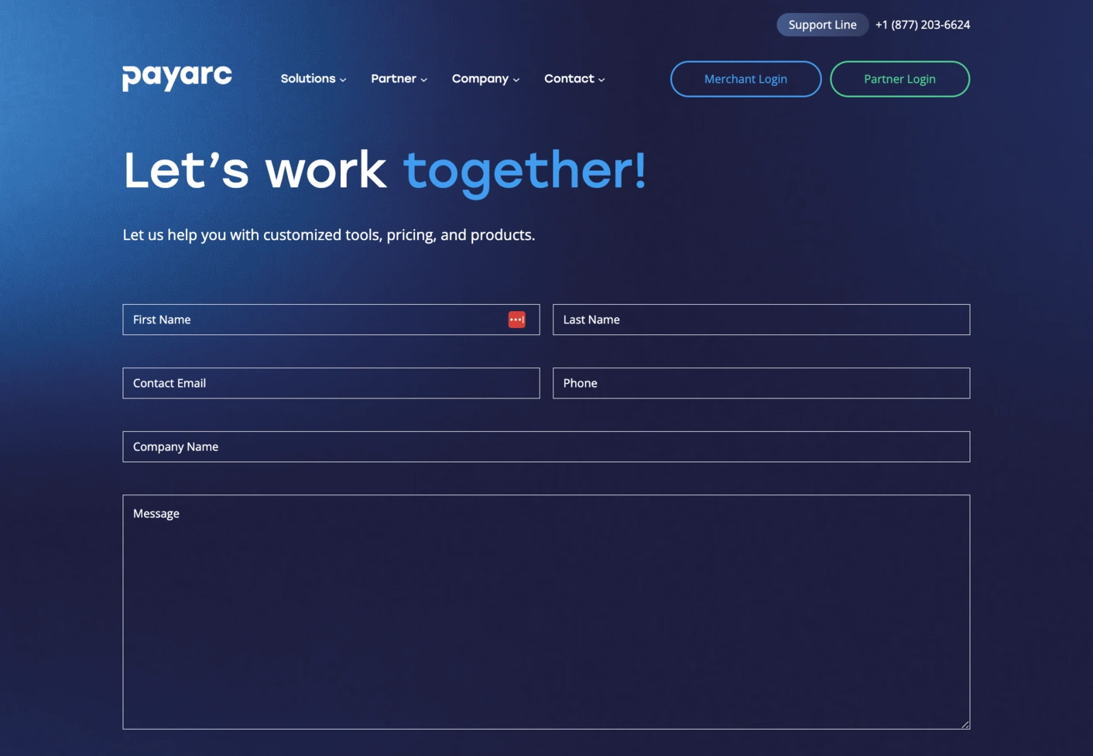The height and width of the screenshot is (756, 1093).
Task: Click the Support Line badge
Action: tap(822, 25)
